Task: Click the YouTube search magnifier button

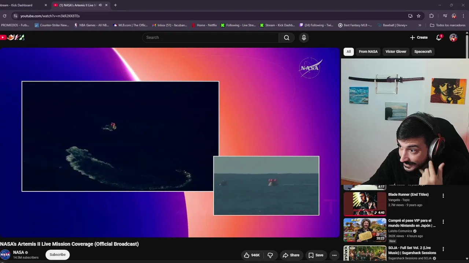Action: pos(287,38)
